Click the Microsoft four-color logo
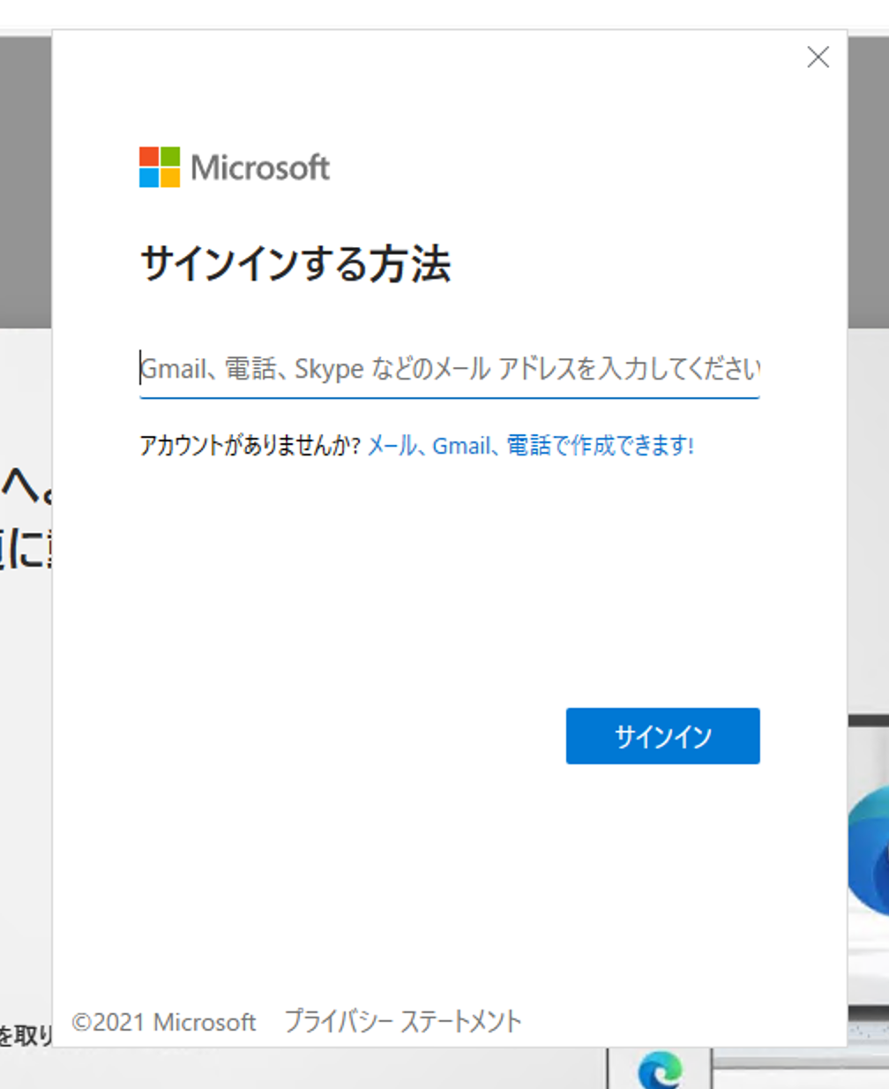889x1089 pixels. pos(160,167)
